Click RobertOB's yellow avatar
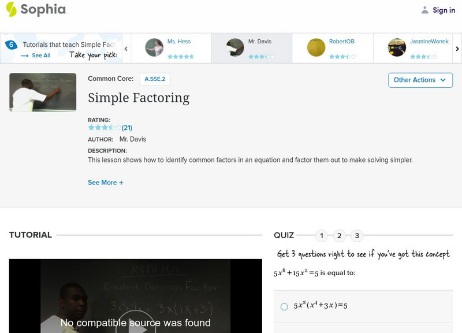Image resolution: width=462 pixels, height=333 pixels. (x=315, y=48)
